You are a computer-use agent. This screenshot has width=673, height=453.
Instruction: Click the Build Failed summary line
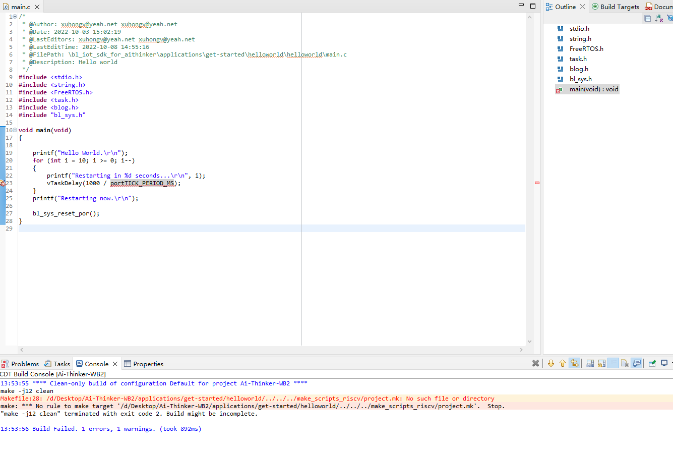[101, 429]
